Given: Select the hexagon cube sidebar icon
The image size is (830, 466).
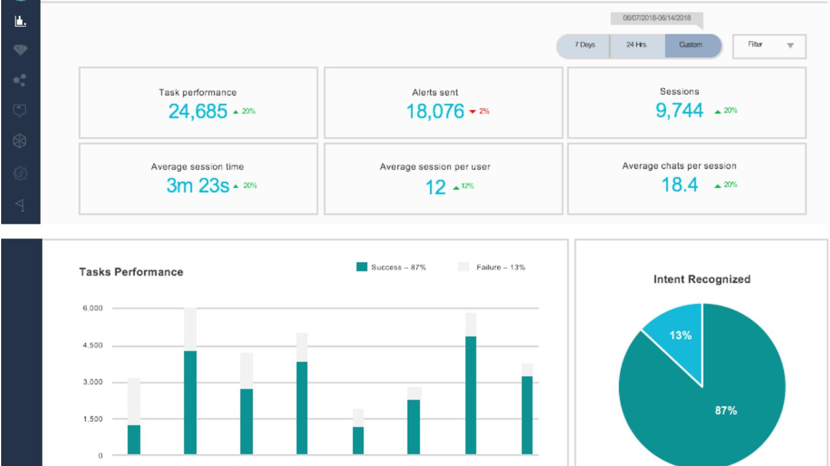Looking at the screenshot, I should click(20, 141).
